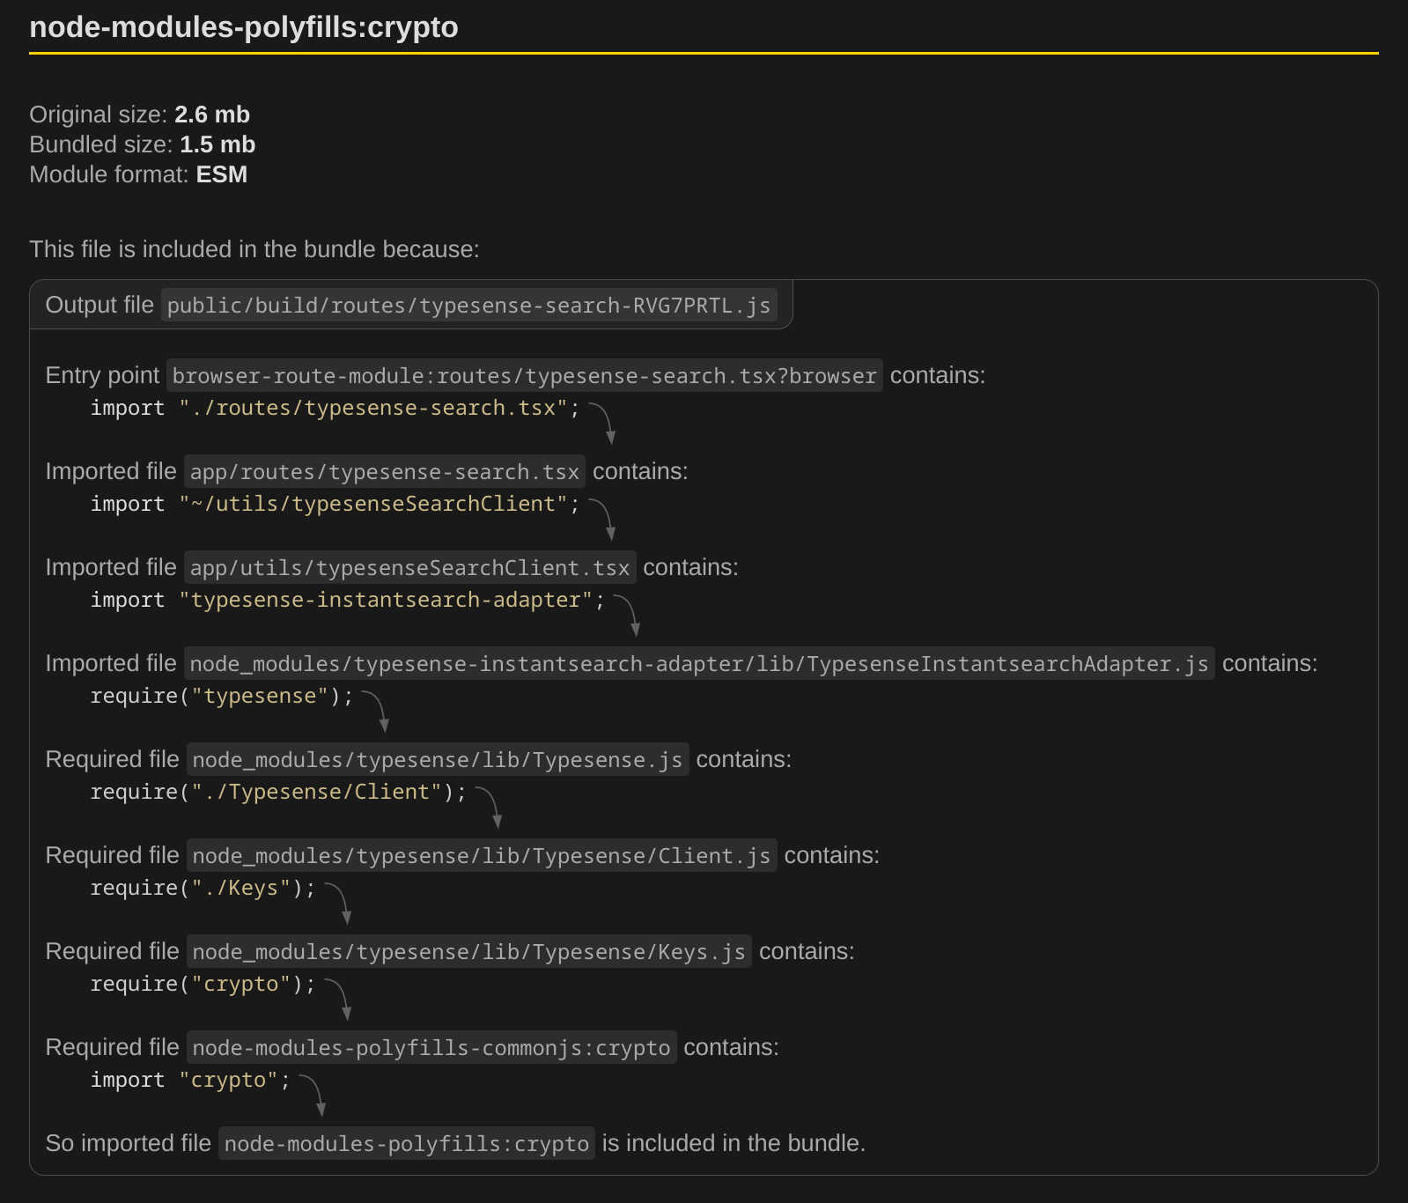The image size is (1408, 1203).
Task: Click import "crypto" code line
Action: tap(191, 1080)
